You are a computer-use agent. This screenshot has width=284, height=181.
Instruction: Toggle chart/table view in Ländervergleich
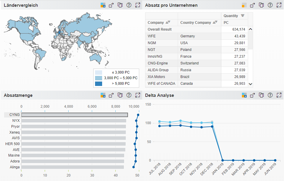coord(103,5)
